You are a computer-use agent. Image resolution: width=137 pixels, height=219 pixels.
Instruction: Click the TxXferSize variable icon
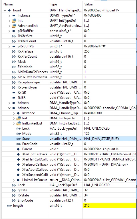14,36
